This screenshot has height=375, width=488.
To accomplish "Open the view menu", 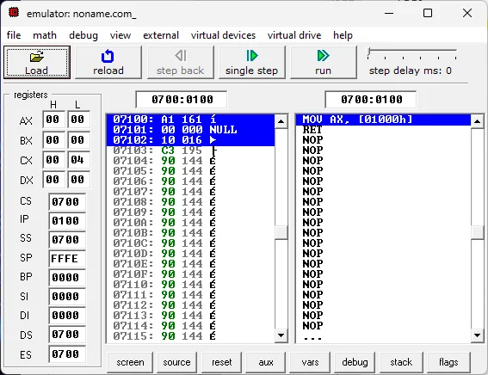I will [120, 35].
